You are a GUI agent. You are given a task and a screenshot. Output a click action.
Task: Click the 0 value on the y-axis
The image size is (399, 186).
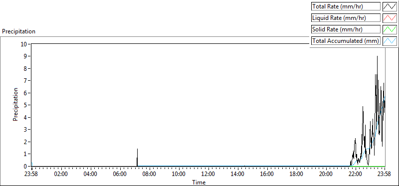[x=25, y=166]
